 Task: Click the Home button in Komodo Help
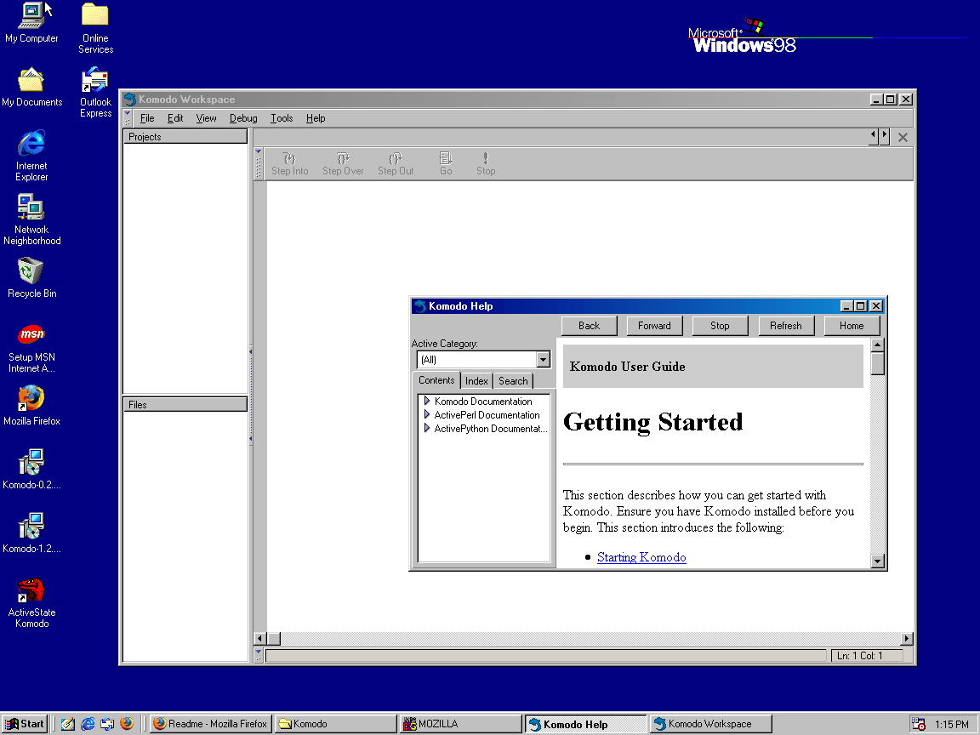click(x=852, y=326)
